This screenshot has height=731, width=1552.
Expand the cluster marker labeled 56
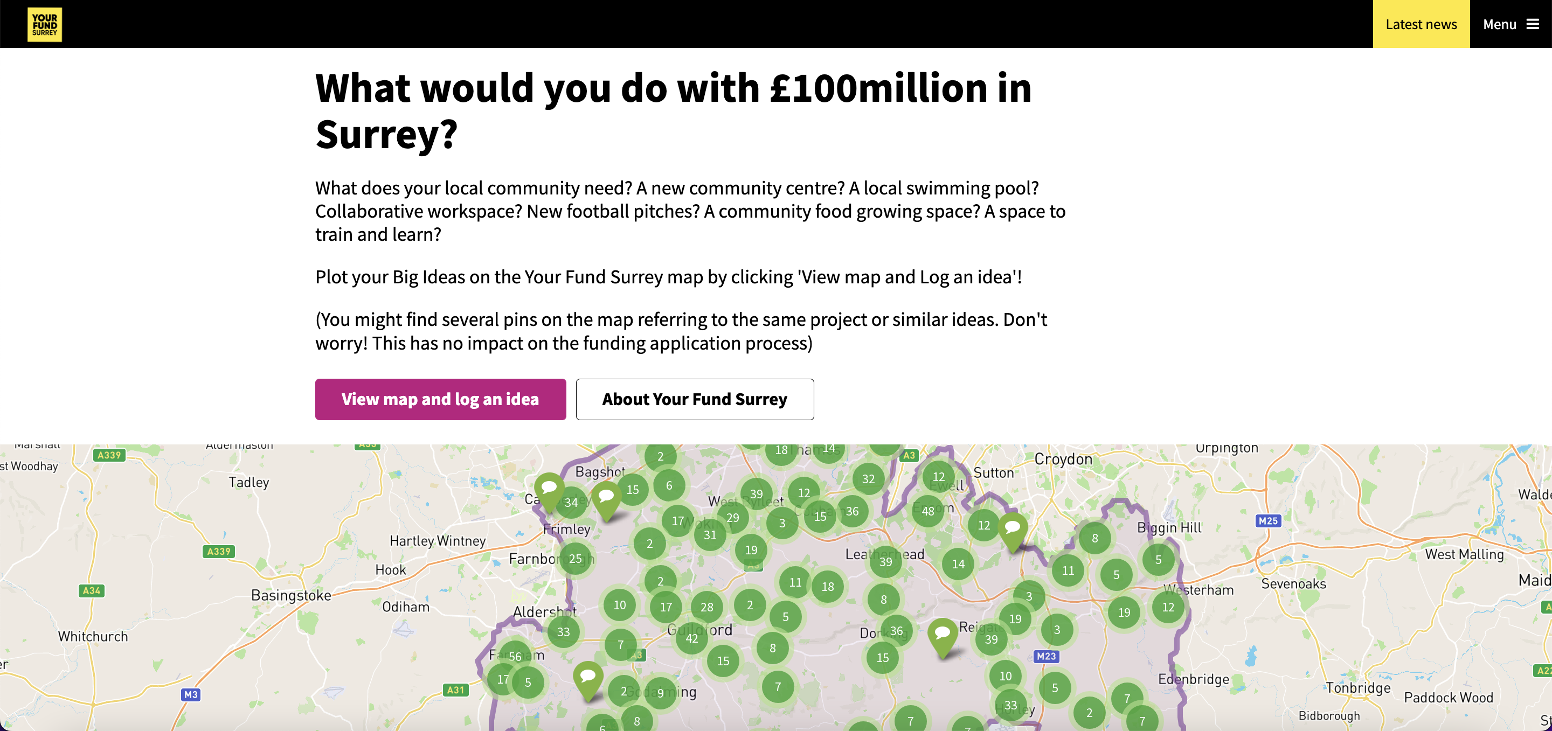click(515, 656)
